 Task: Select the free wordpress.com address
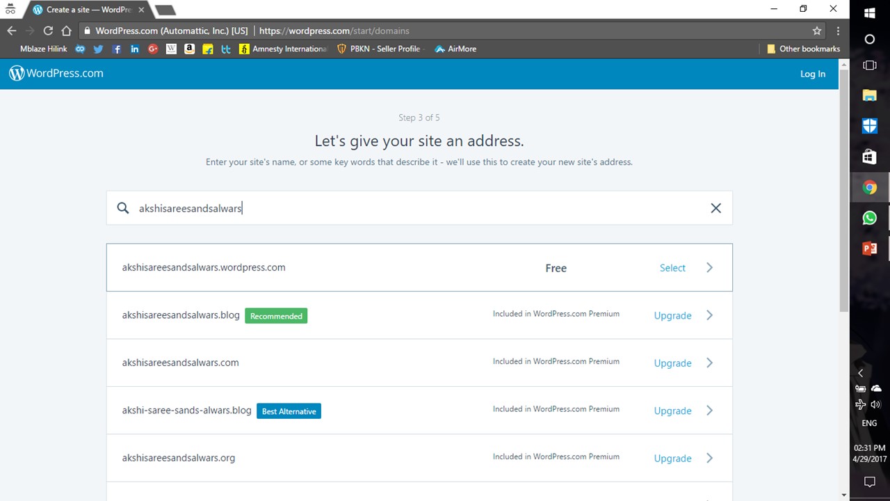(x=672, y=268)
